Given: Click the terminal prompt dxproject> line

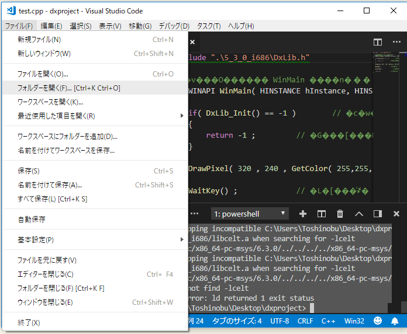Looking at the screenshot, I should coord(247,308).
